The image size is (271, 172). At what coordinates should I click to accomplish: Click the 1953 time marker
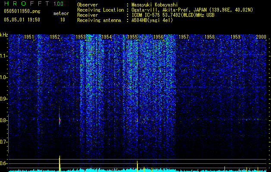coord(81,37)
